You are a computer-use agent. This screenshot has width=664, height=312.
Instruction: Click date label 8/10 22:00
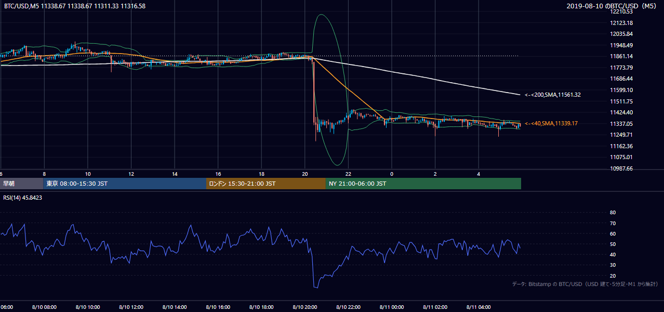click(x=349, y=307)
